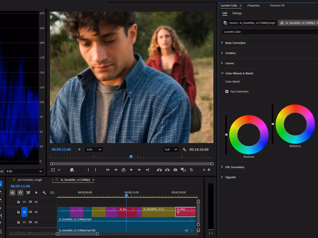Export frame with camera icon
The image size is (318, 238).
[x=176, y=170]
